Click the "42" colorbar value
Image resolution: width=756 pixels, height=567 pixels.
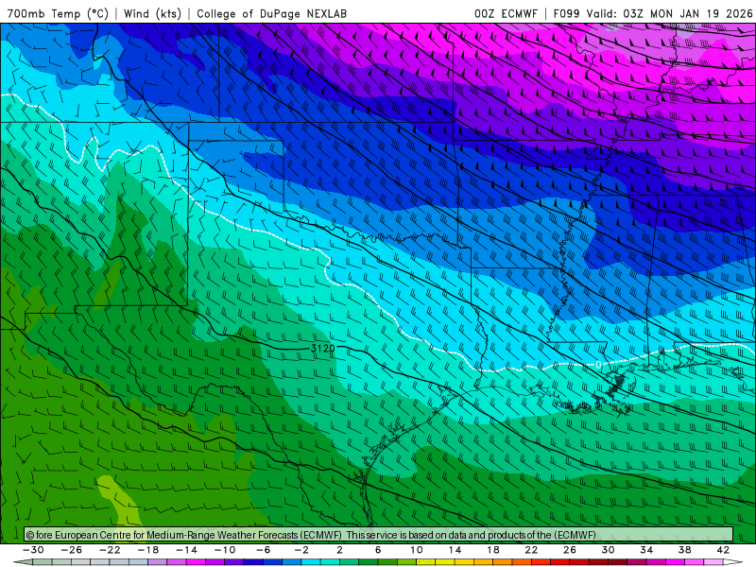click(723, 550)
